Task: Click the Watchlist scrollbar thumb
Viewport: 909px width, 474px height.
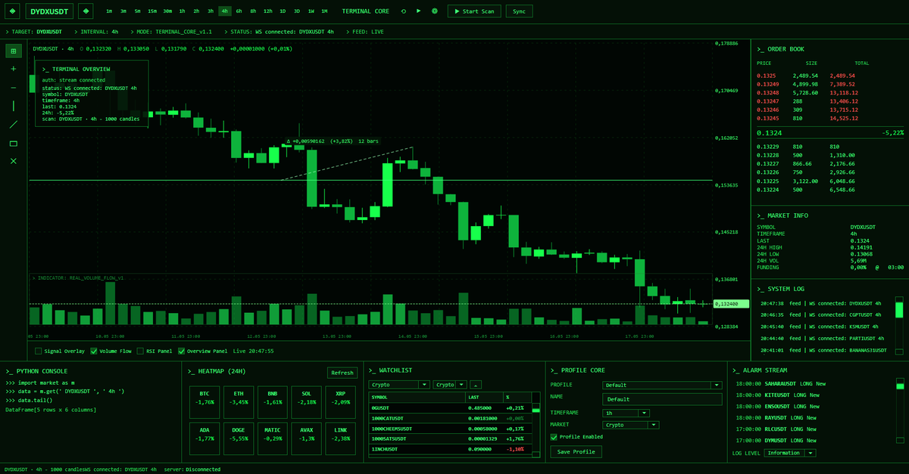Action: click(536, 410)
